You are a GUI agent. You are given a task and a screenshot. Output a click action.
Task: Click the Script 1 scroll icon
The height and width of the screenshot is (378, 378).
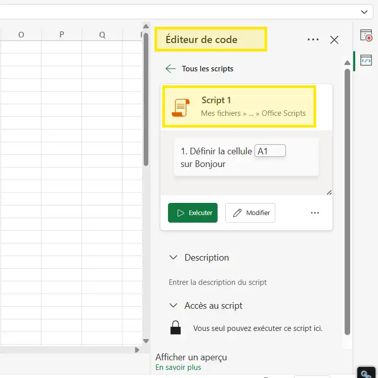[180, 107]
